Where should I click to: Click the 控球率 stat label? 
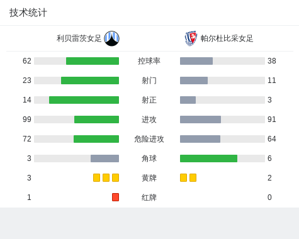(x=149, y=61)
